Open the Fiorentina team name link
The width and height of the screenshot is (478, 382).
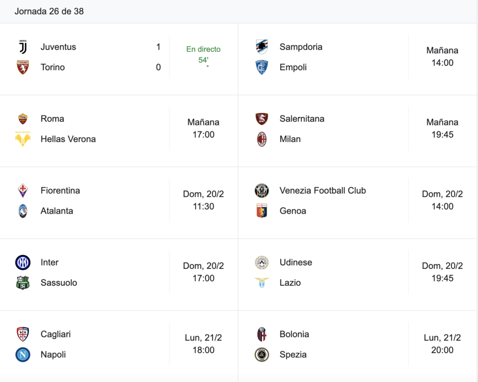(x=60, y=191)
